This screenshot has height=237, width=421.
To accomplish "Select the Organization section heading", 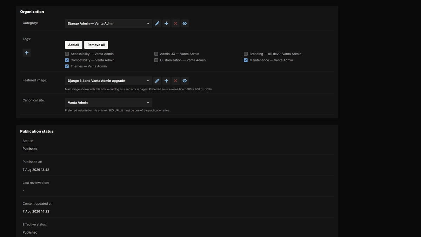I will [32, 12].
